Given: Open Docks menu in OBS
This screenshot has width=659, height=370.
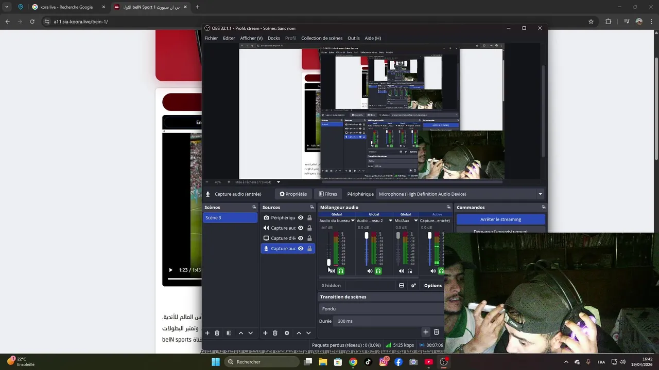Looking at the screenshot, I should 274,38.
